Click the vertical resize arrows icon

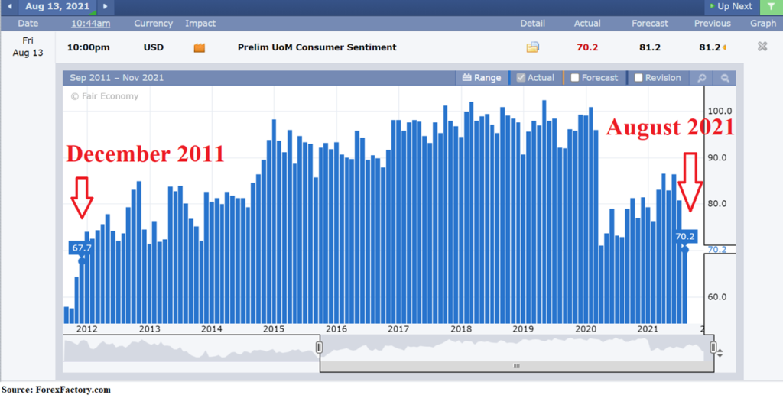[720, 353]
